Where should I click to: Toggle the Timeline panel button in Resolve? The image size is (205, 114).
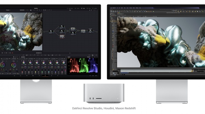(x=77, y=8)
